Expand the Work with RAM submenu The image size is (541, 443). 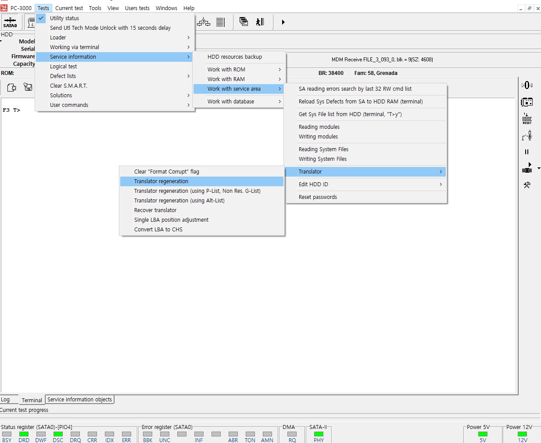240,79
